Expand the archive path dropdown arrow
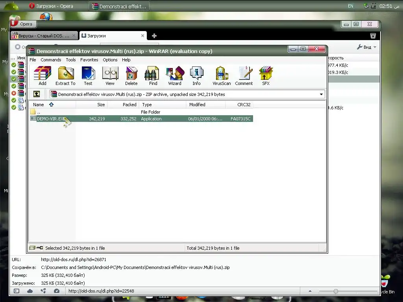The width and height of the screenshot is (403, 302). pyautogui.click(x=321, y=94)
